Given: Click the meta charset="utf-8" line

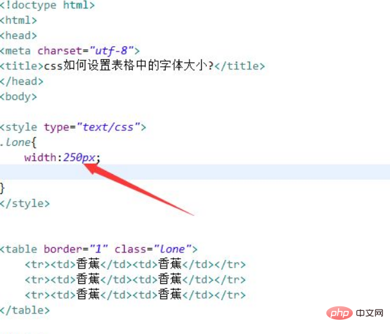Looking at the screenshot, I should [x=69, y=51].
